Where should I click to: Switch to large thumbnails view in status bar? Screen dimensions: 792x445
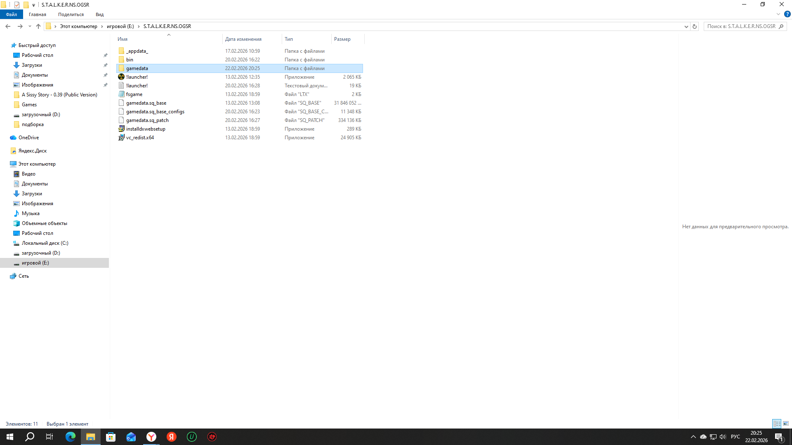point(786,424)
